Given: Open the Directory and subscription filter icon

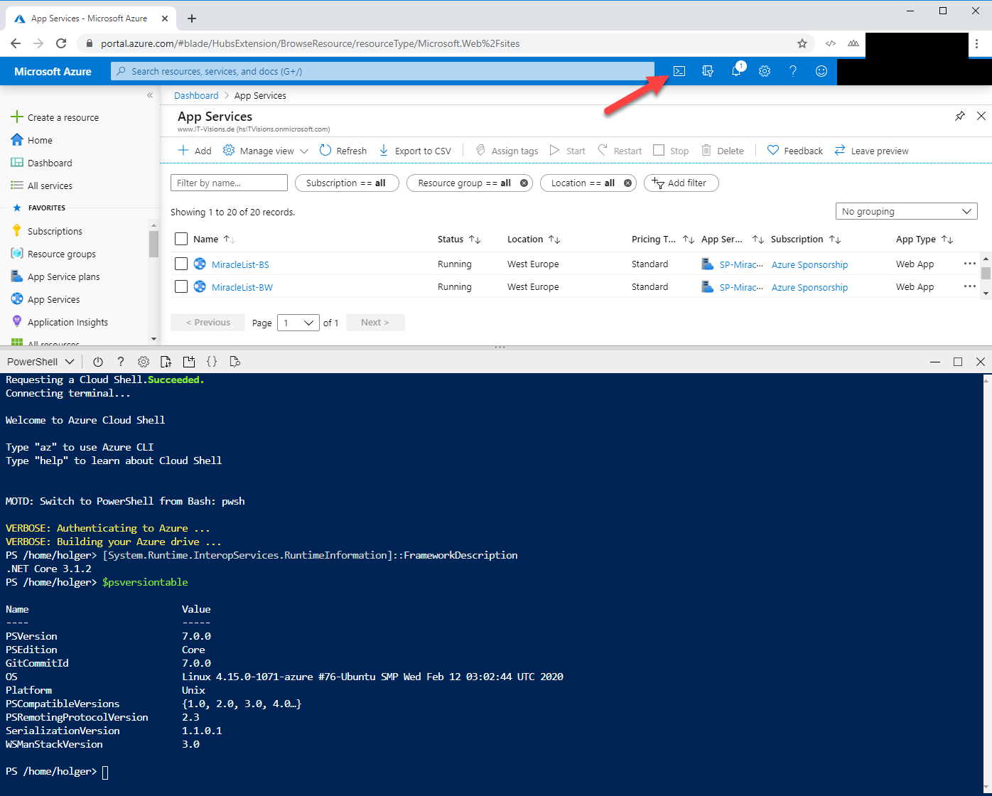Looking at the screenshot, I should click(x=708, y=71).
